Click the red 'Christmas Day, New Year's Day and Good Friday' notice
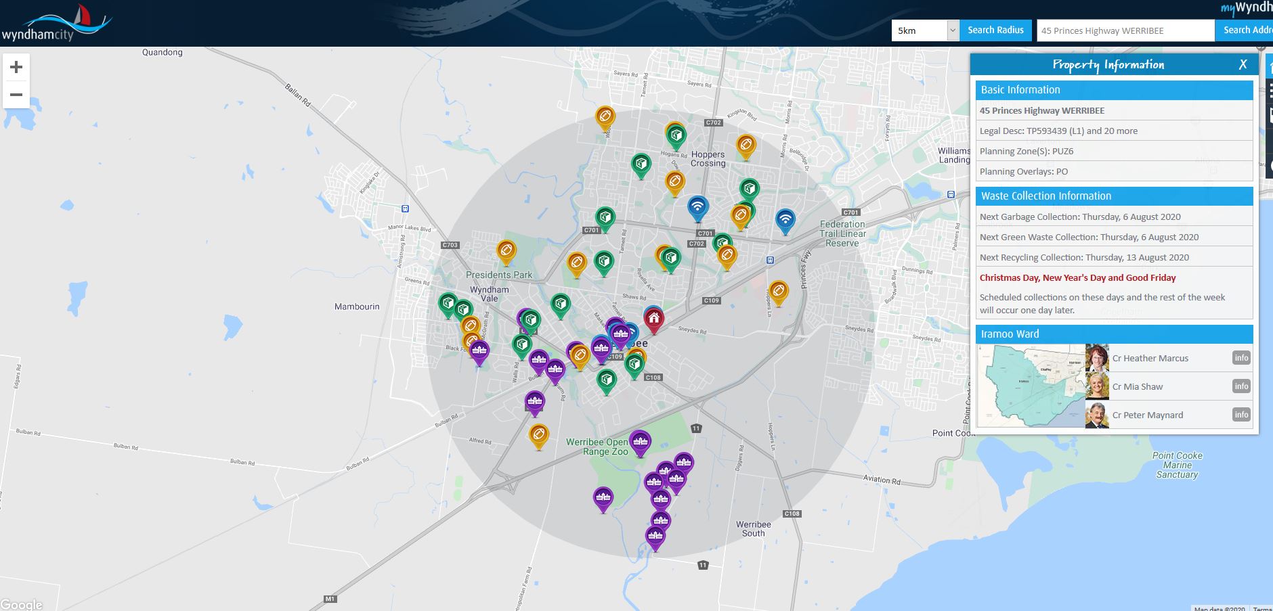Viewport: 1273px width, 611px height. point(1077,278)
